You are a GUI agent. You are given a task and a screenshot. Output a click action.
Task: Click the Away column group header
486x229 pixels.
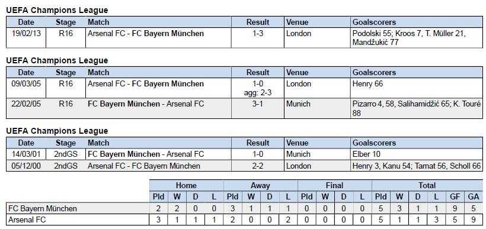click(260, 185)
